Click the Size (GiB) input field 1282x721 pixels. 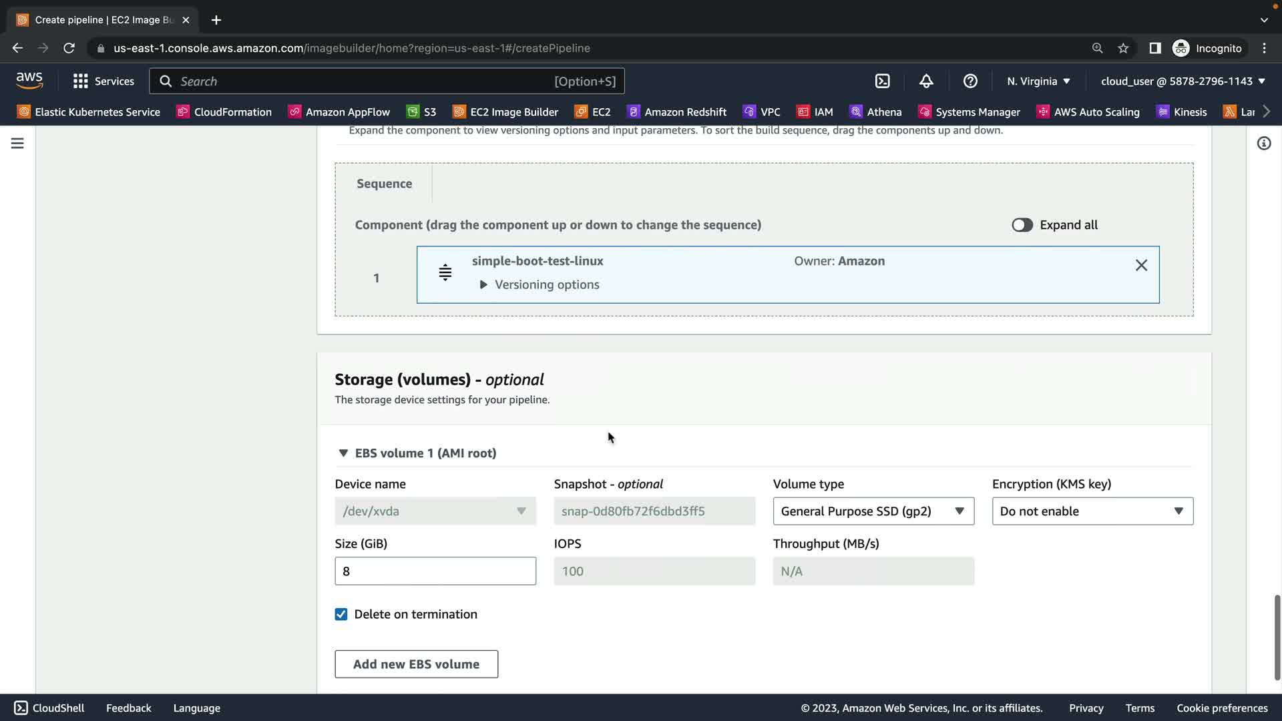(435, 571)
